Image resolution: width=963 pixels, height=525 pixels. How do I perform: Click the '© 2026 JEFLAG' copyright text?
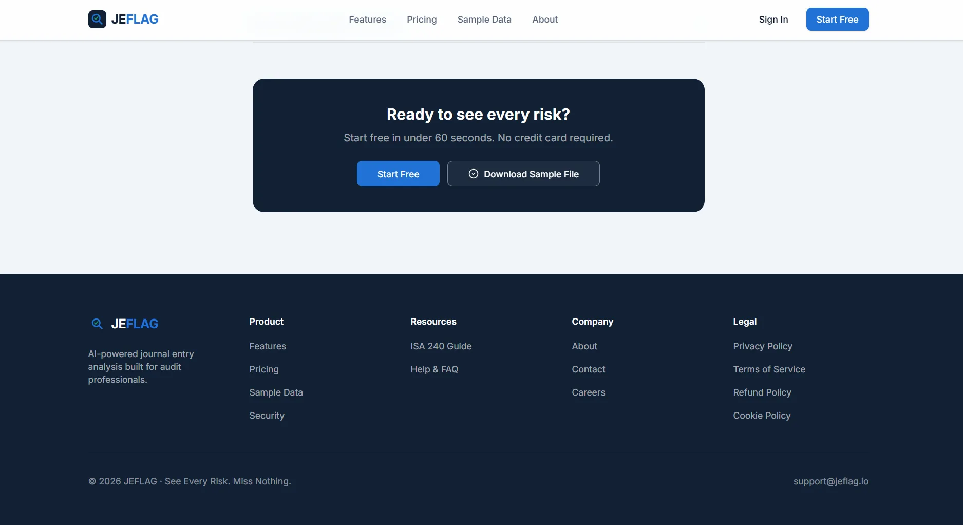[190, 481]
